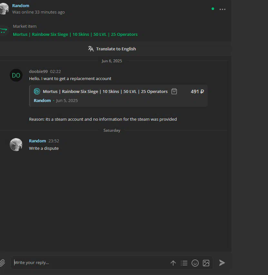Click the Ubisoft spiral icon on item card

point(37,91)
